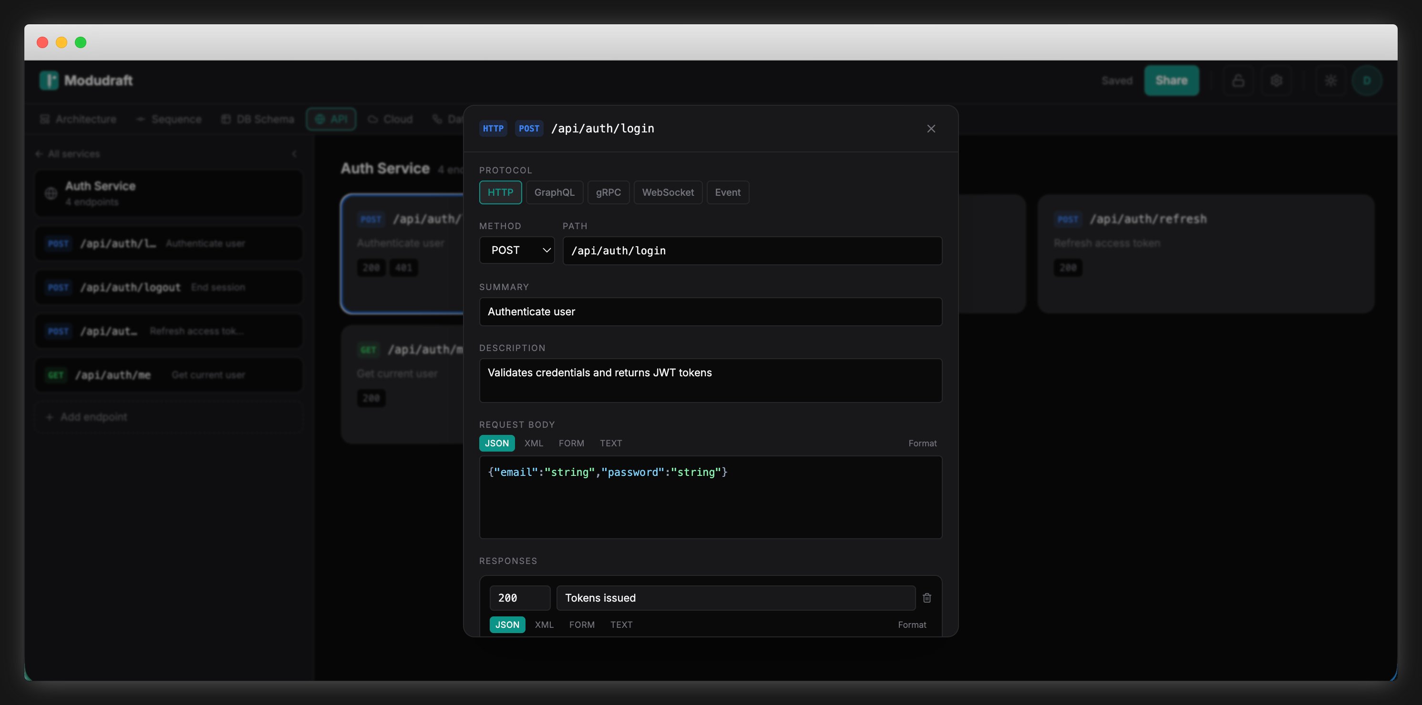Click the Tokens issued response description field
This screenshot has width=1422, height=705.
tap(736, 598)
